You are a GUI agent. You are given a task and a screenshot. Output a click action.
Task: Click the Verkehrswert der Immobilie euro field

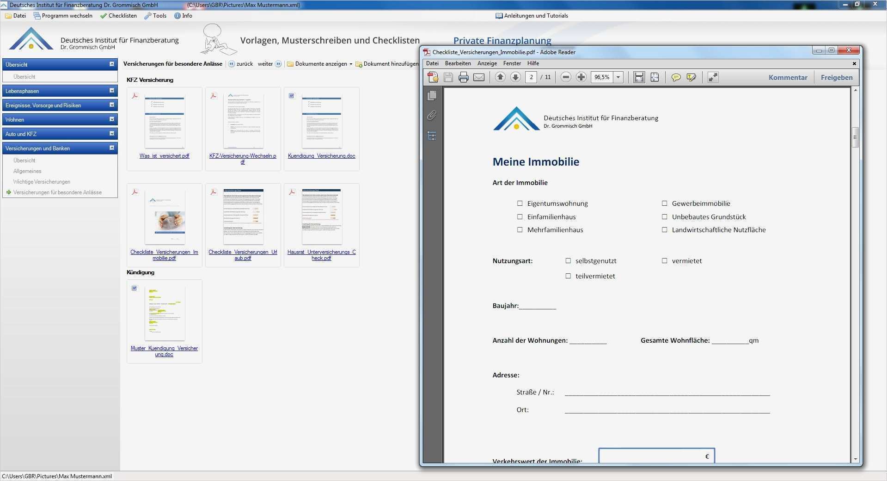(x=656, y=456)
